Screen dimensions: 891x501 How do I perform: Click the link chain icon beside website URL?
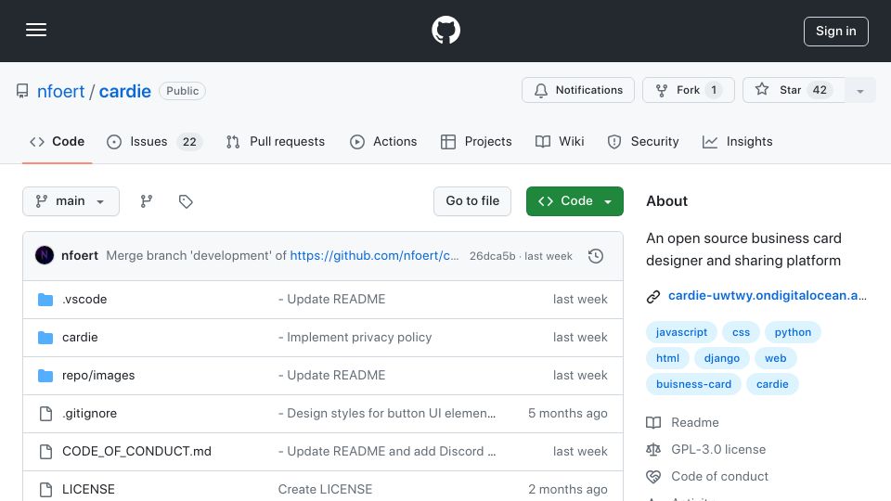coord(653,296)
